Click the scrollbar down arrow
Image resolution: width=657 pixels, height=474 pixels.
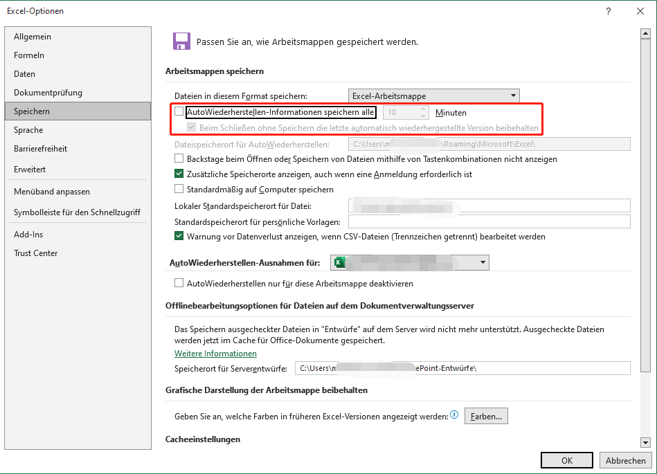coord(645,442)
